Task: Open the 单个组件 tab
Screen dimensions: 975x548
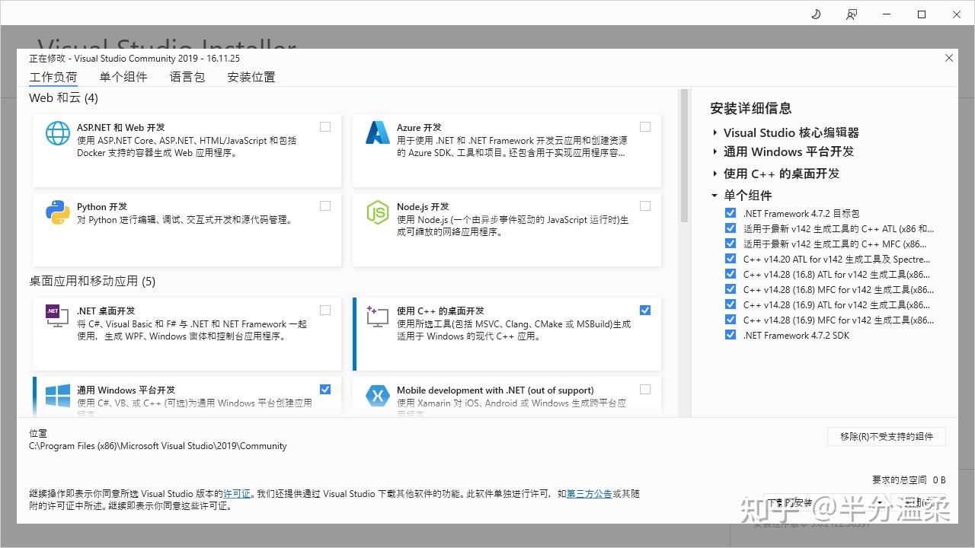Action: pos(123,76)
